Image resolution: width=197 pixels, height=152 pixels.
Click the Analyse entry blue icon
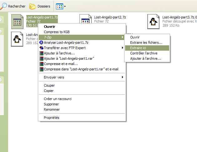[41, 43]
